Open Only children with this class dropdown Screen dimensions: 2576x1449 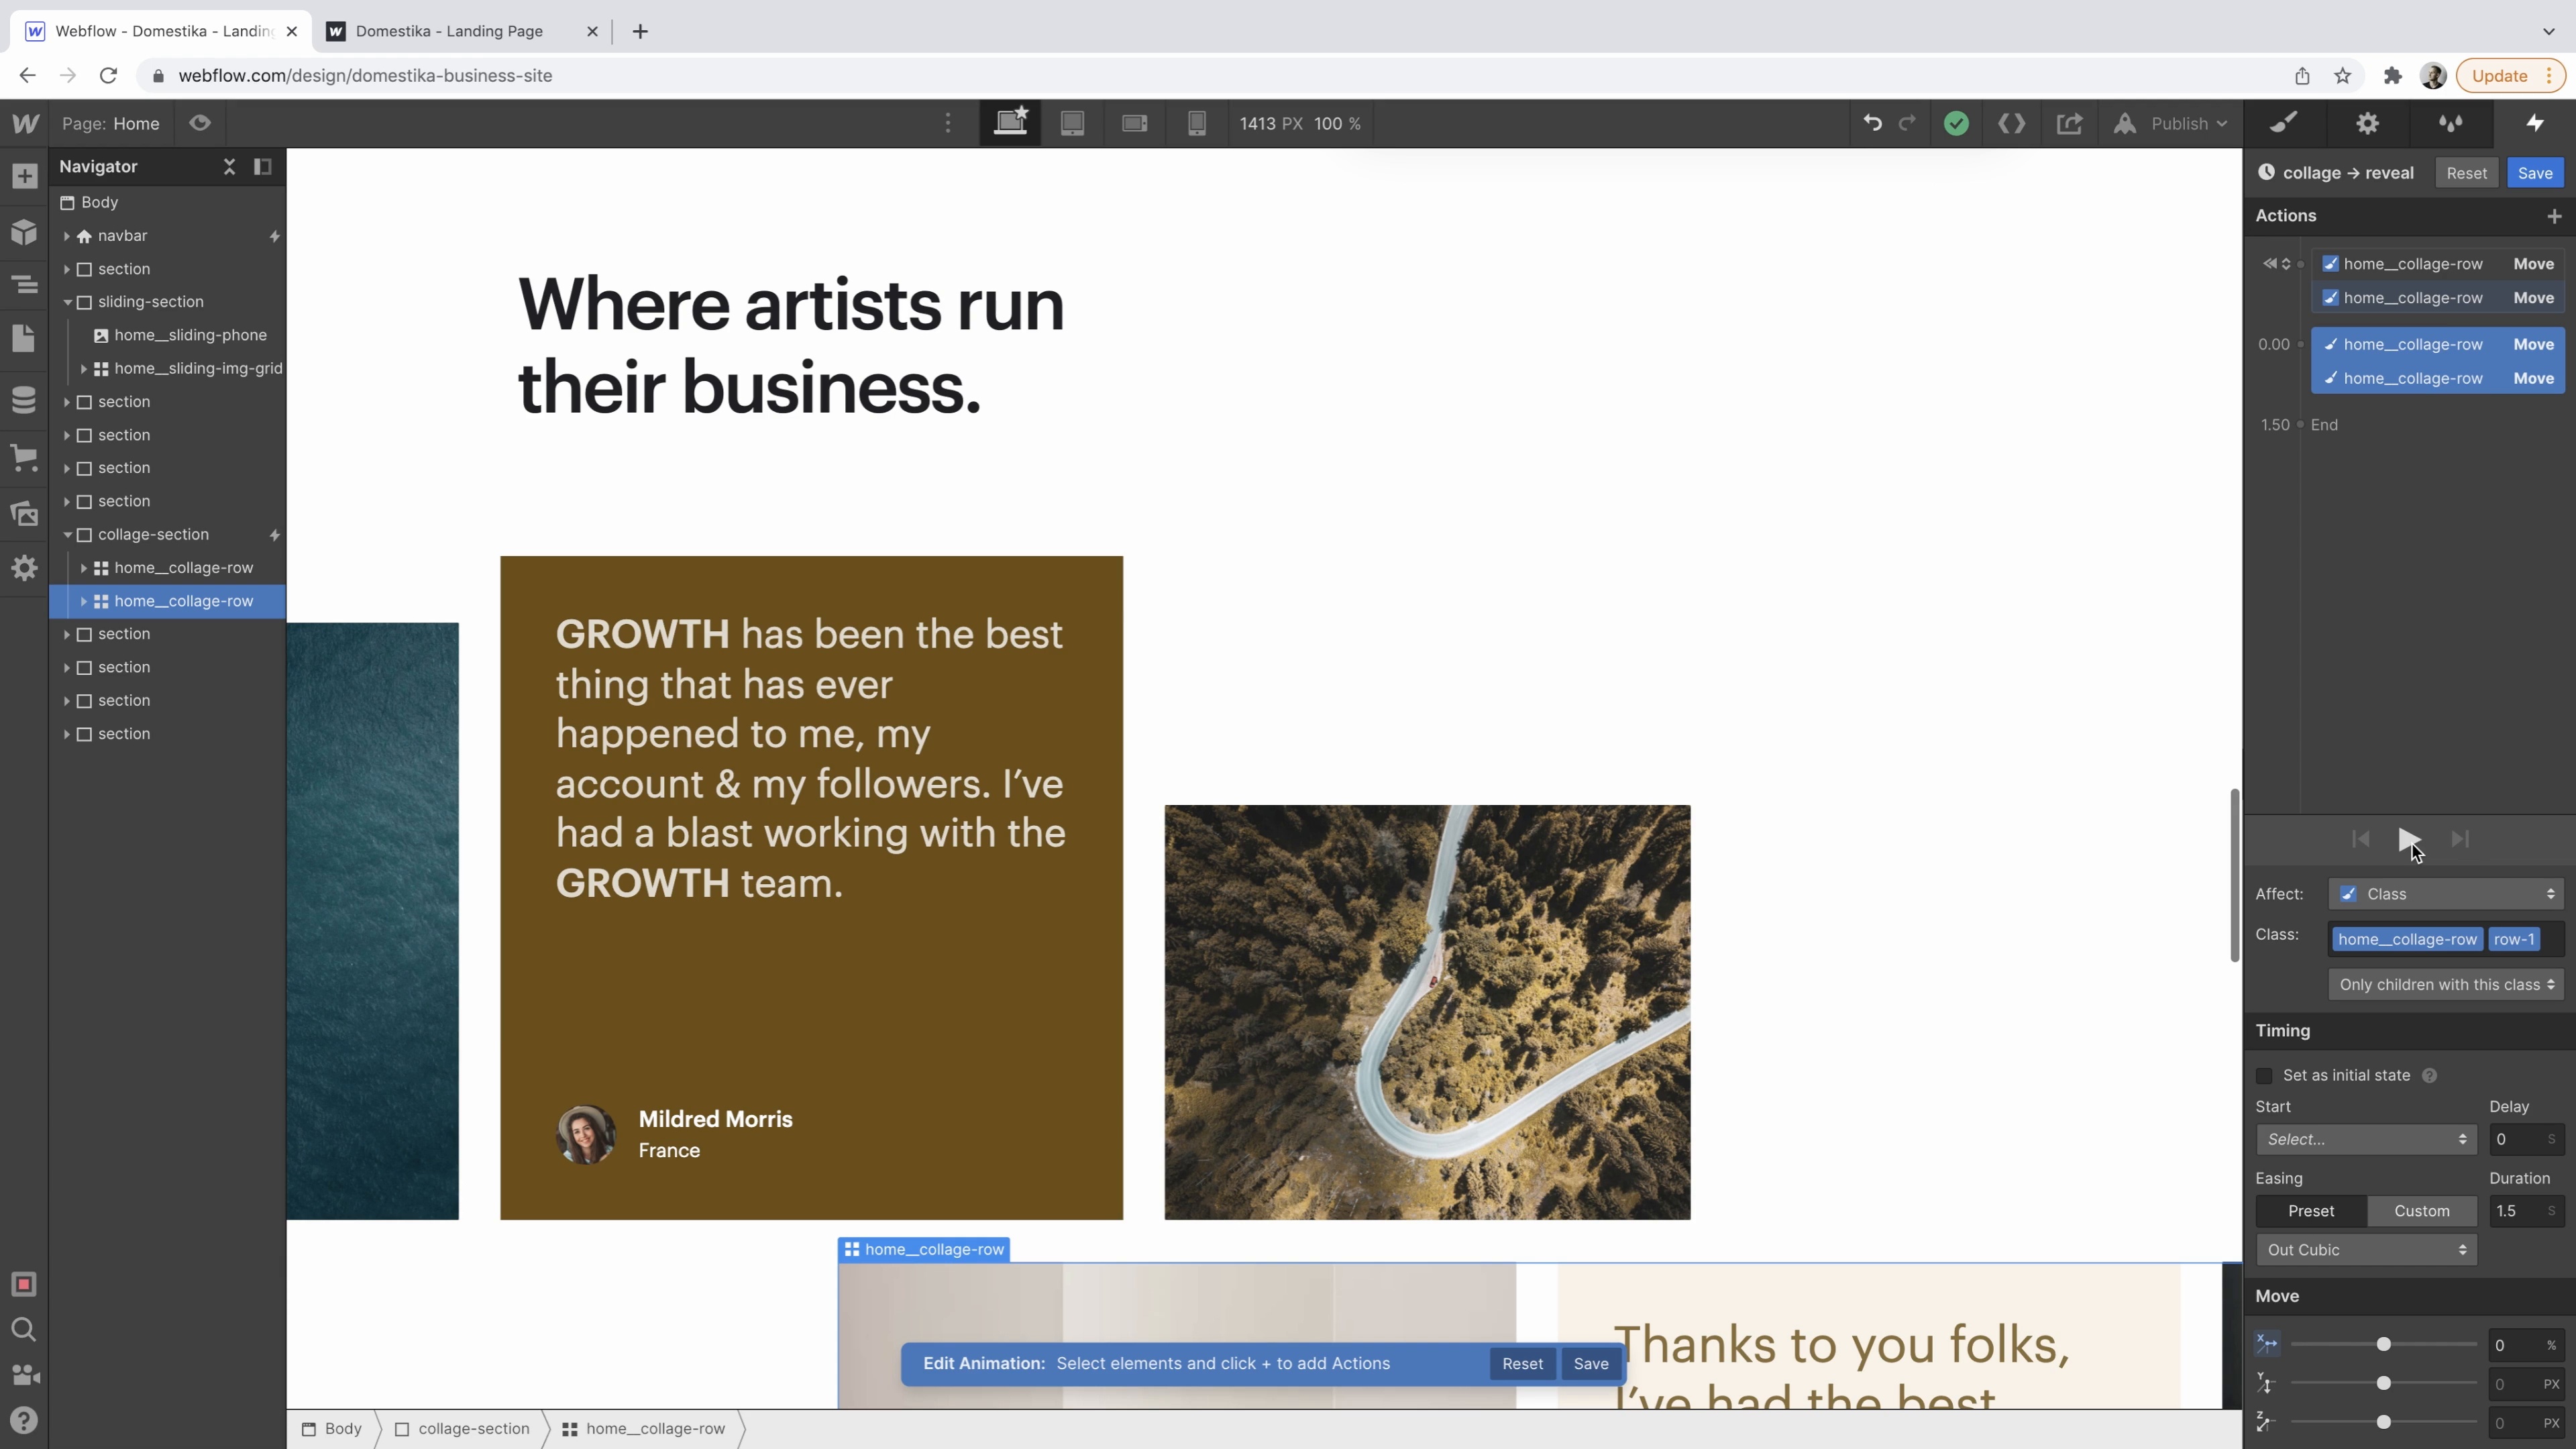coord(2446,985)
